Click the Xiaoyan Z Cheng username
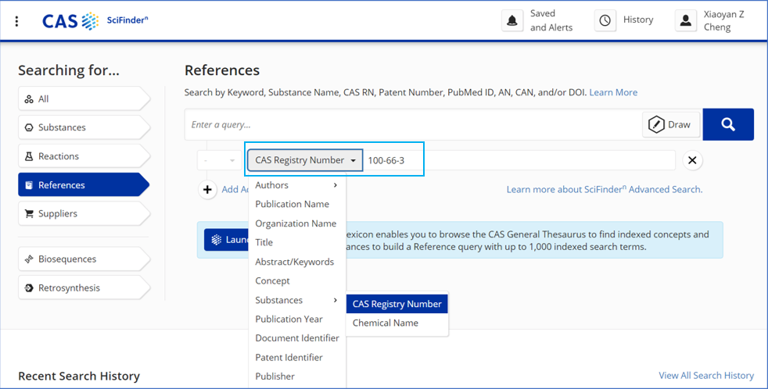Image resolution: width=768 pixels, height=389 pixels. [x=724, y=20]
